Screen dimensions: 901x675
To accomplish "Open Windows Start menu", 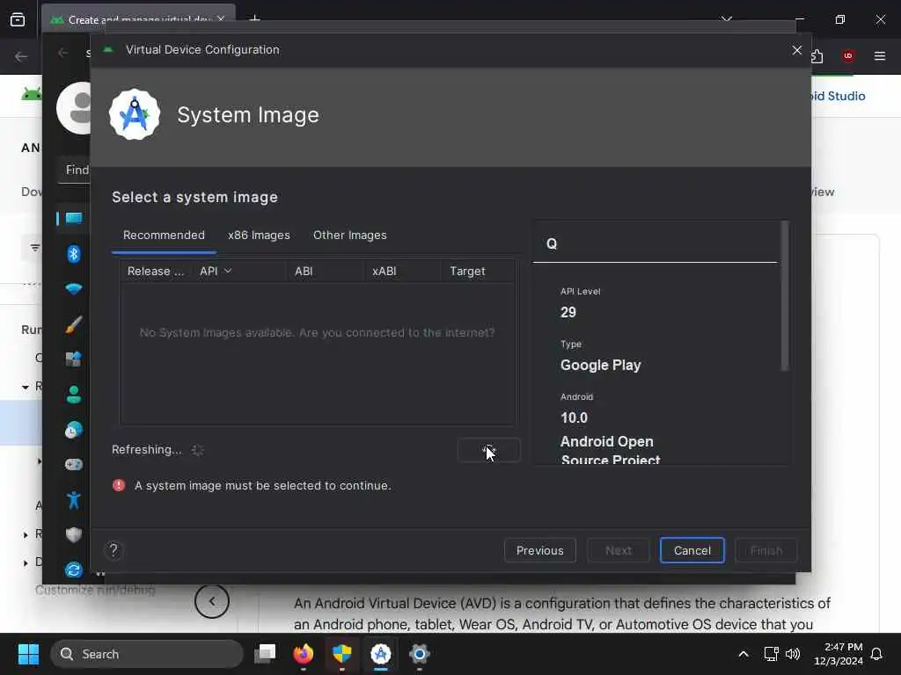I will pos(28,654).
